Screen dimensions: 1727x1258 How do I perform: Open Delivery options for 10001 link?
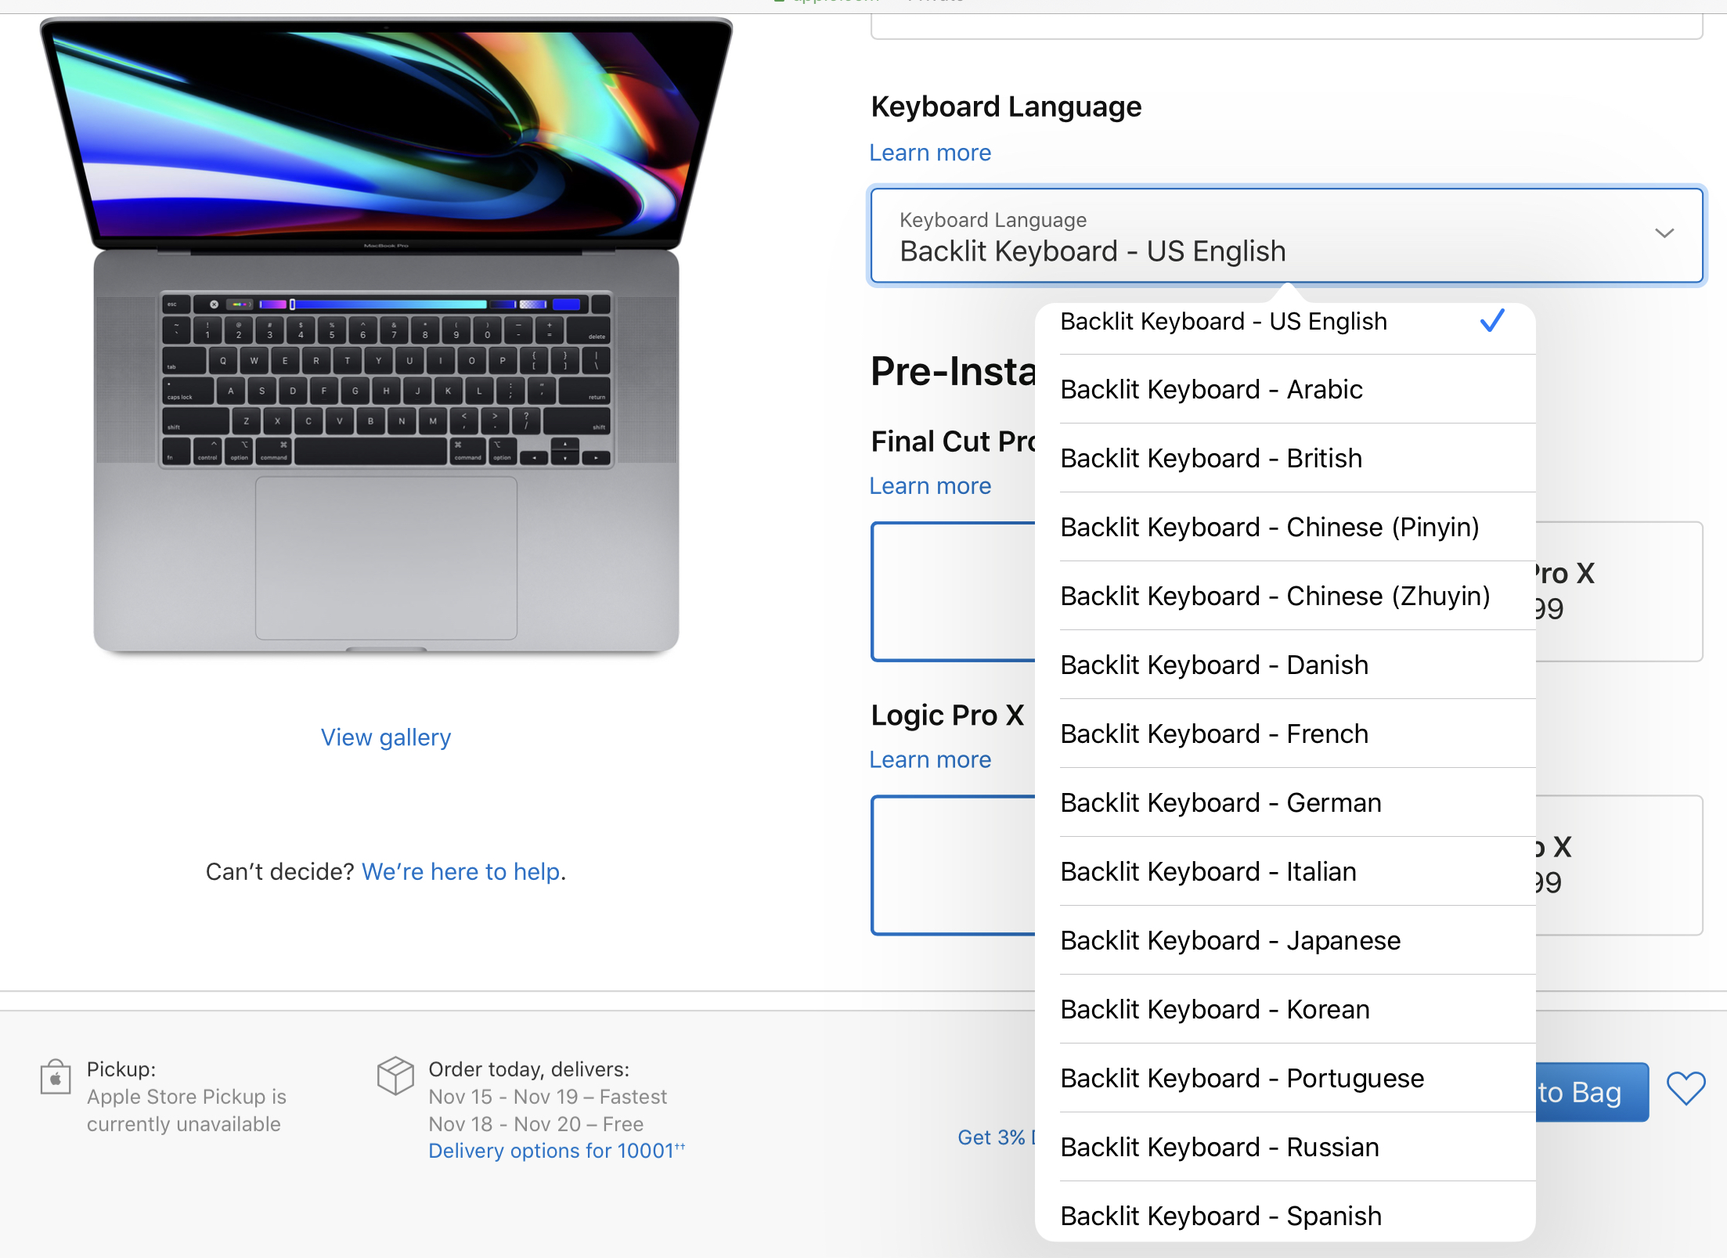557,1151
